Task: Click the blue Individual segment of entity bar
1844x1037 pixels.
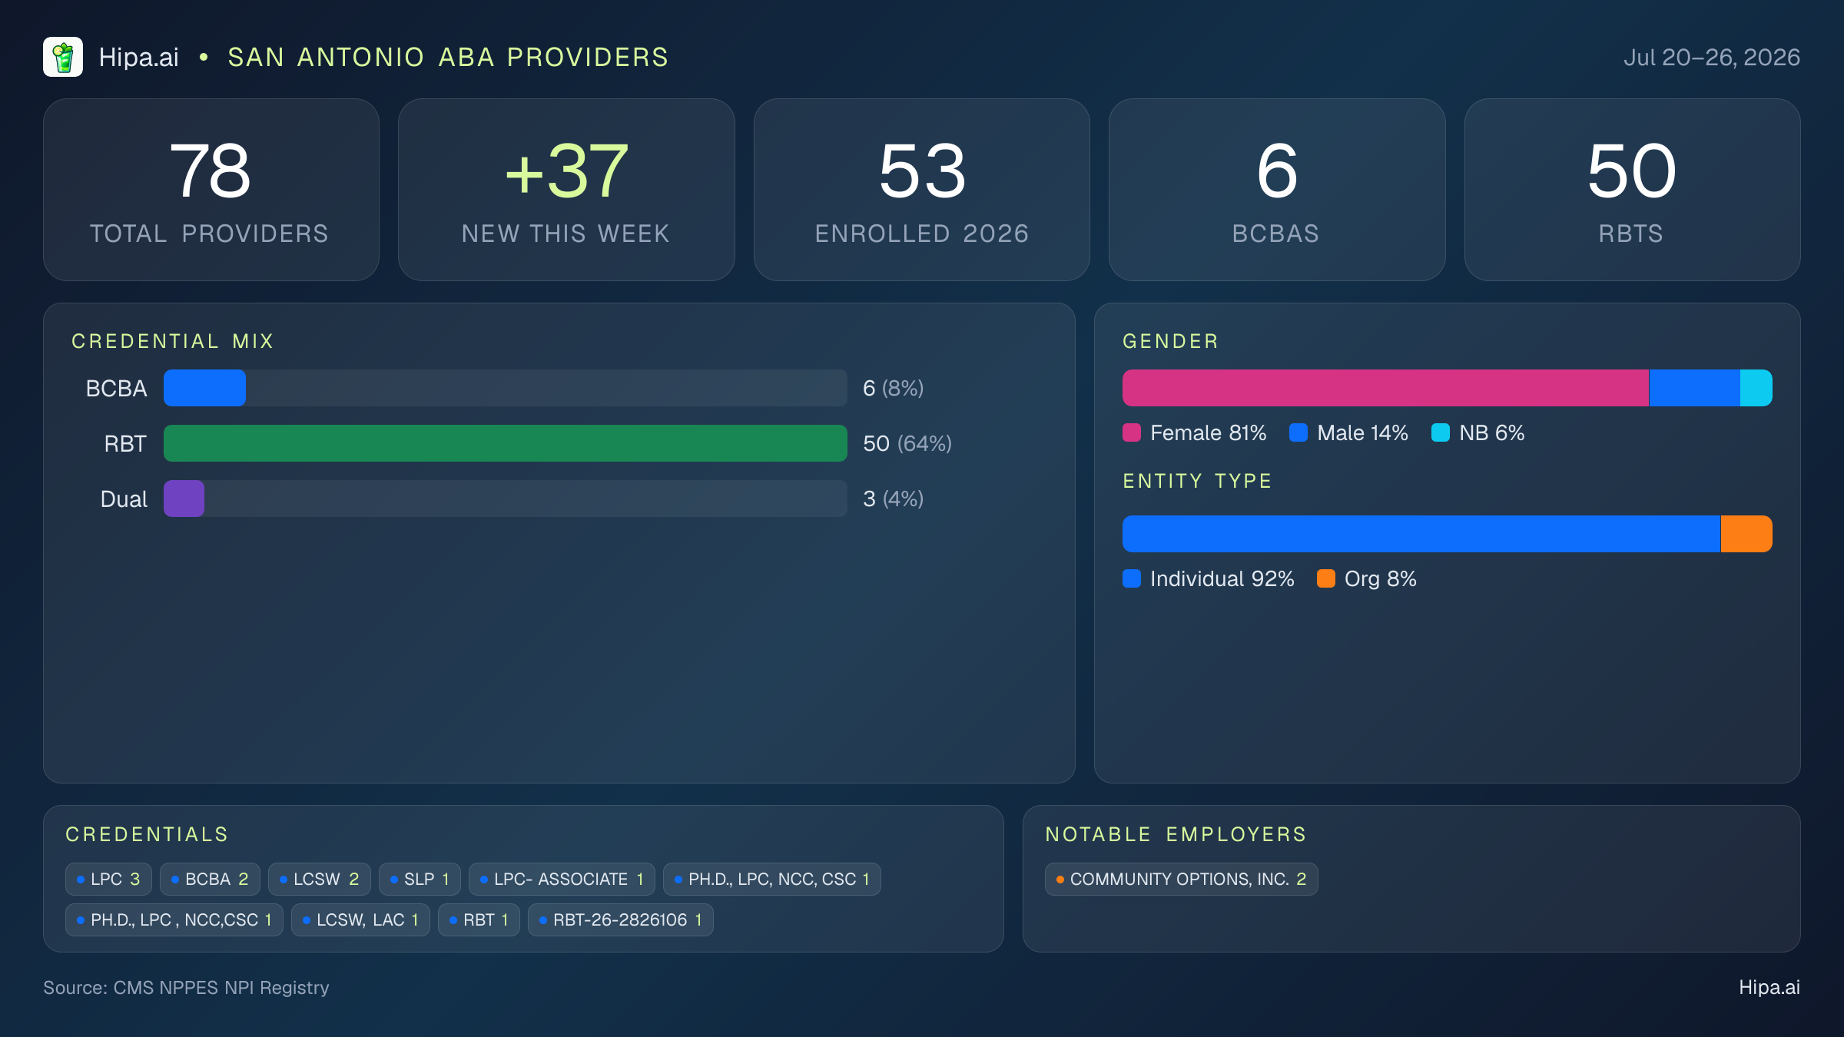Action: (x=1421, y=534)
